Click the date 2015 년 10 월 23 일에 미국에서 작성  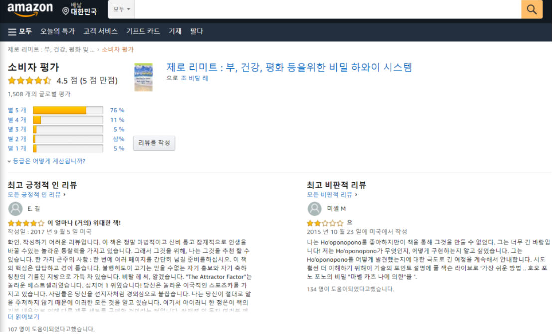click(x=357, y=232)
